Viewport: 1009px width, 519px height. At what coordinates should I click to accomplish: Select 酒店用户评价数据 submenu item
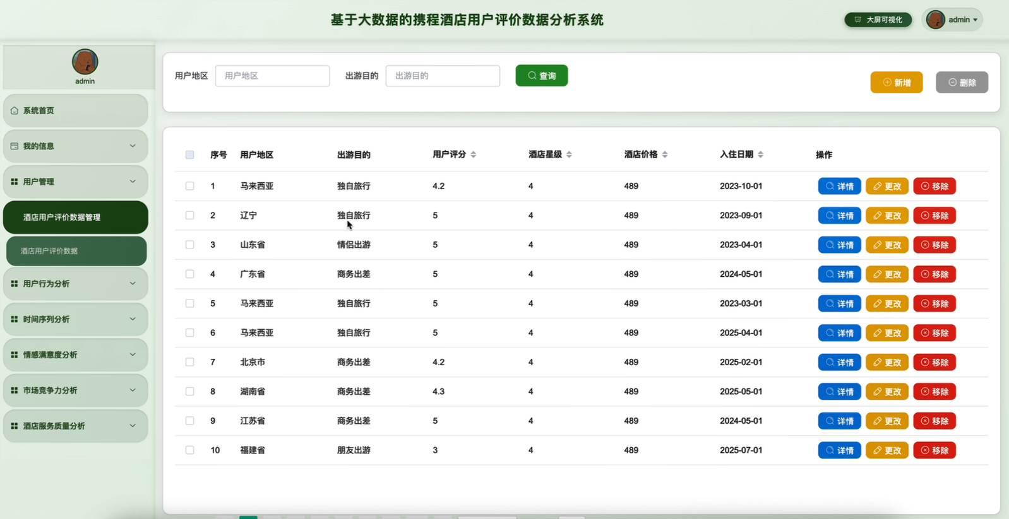pos(76,251)
